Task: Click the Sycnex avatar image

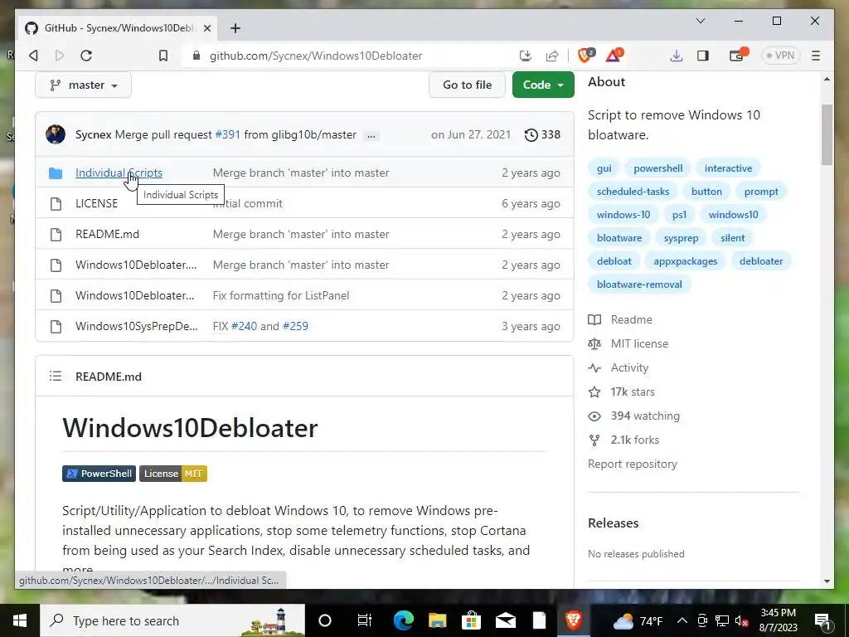Action: (x=56, y=134)
